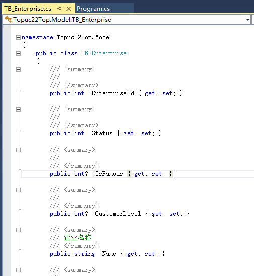Image resolution: width=254 pixels, height=276 pixels.
Task: Open the Topuc22Top.Model.TB_Enterprise type dropdown
Action: coord(248,20)
